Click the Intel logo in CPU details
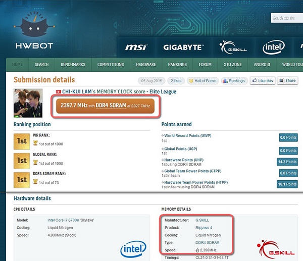This screenshot has width=303, height=261. 133,249
